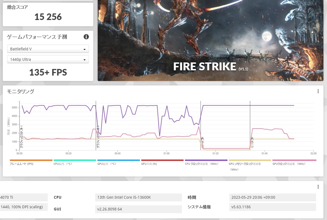Click the 時間 label in system info

pos(192,197)
